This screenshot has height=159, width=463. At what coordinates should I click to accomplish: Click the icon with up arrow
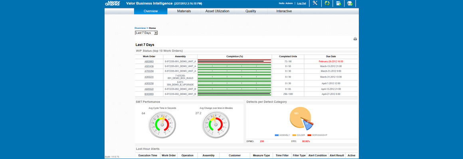(x=350, y=3)
